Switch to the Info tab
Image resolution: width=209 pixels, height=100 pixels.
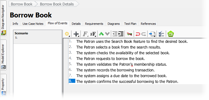[15, 24]
